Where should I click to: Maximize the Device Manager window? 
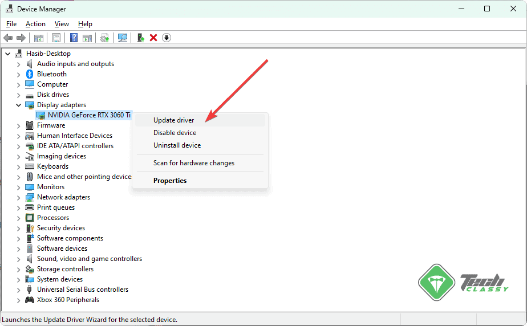pos(487,9)
